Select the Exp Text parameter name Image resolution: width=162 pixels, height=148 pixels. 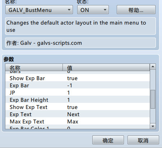pyautogui.click(x=20, y=114)
